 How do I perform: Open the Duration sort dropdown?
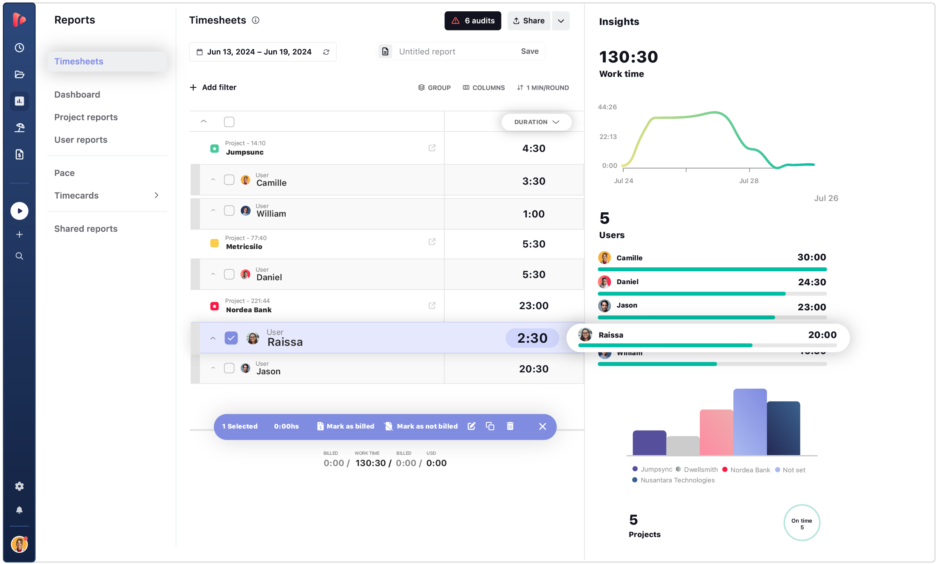[536, 122]
